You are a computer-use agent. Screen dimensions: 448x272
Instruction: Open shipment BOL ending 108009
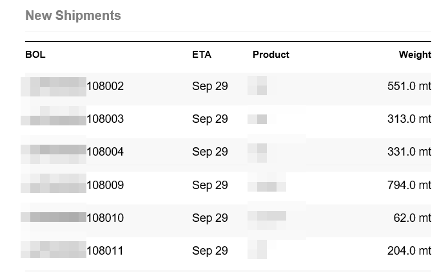pyautogui.click(x=72, y=185)
